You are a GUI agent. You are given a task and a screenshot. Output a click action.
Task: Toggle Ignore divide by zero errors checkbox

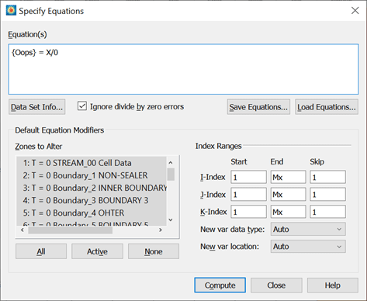[82, 106]
